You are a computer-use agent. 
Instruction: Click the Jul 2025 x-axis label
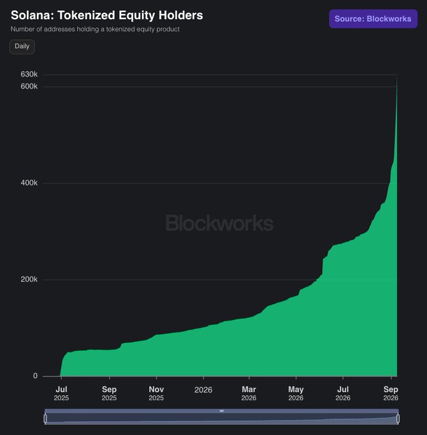click(x=61, y=393)
